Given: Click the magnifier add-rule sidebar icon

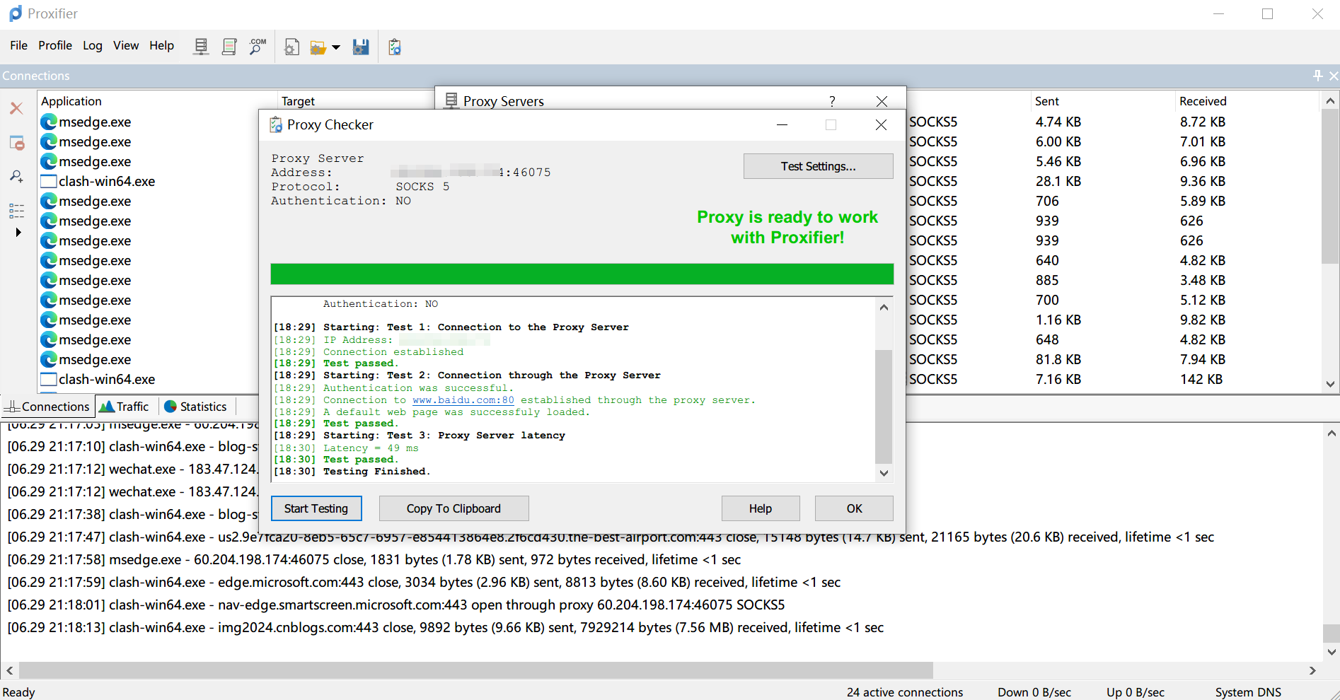Looking at the screenshot, I should click(x=16, y=176).
